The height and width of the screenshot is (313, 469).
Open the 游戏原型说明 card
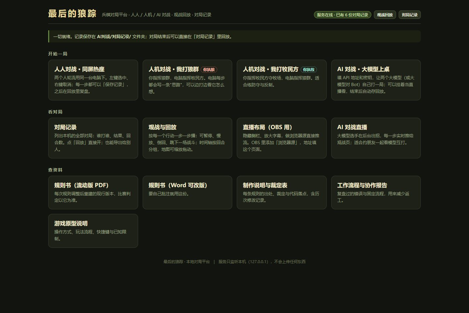pos(93,231)
